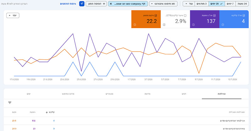Click the 9.7.2026 date on chart axis
The height and width of the screenshot is (131, 251).
click(199, 79)
